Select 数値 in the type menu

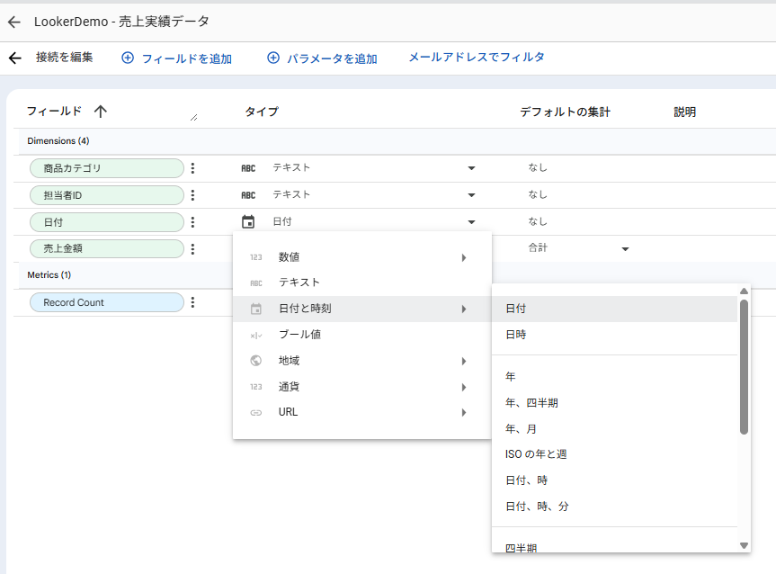pyautogui.click(x=362, y=257)
